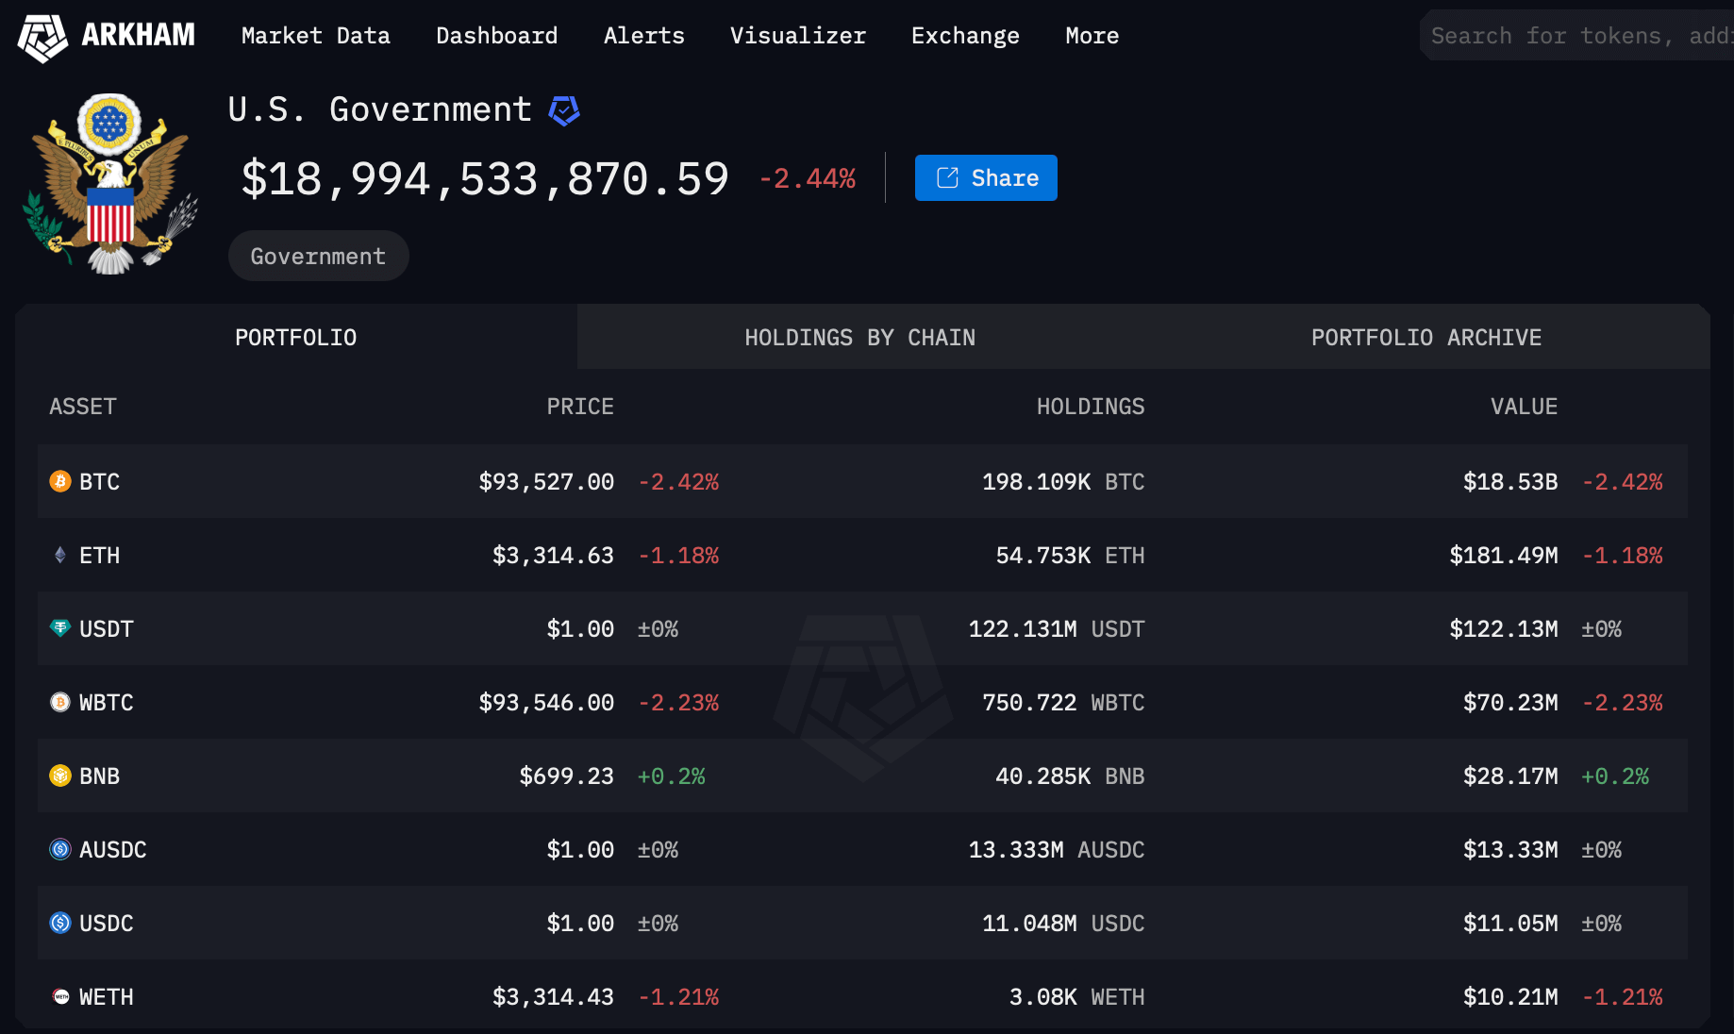Open the USDC asset name
Image resolution: width=1734 pixels, height=1034 pixels.
pyautogui.click(x=106, y=923)
